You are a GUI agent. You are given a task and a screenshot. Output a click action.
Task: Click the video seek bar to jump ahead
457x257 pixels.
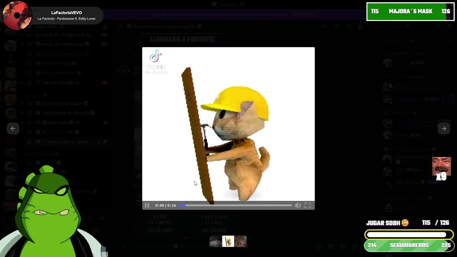(x=235, y=205)
